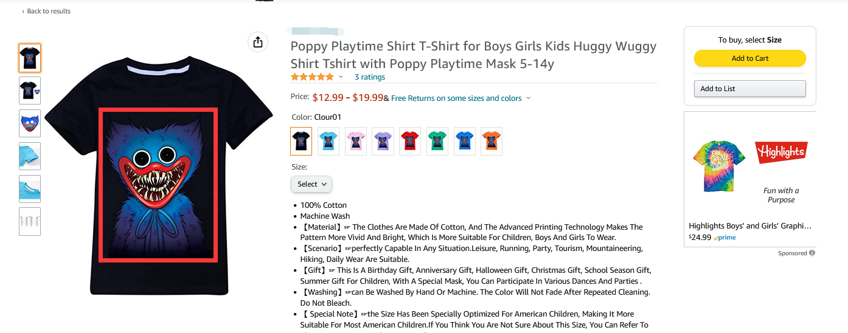Expand the rating breakdown chevron
Screen dimensions: 848x333
(x=341, y=77)
